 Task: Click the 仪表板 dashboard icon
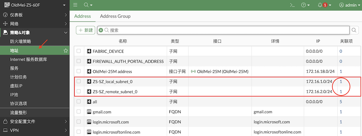tap(5, 15)
